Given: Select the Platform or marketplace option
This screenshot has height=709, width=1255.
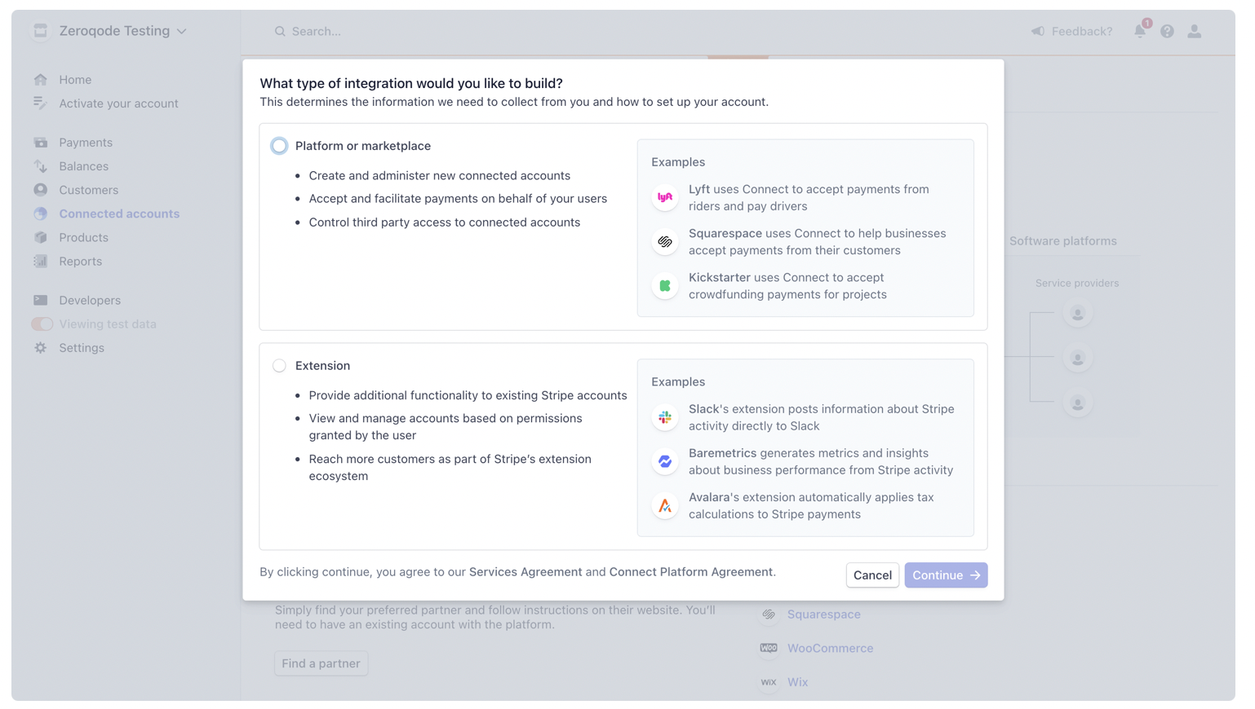Looking at the screenshot, I should coord(279,145).
